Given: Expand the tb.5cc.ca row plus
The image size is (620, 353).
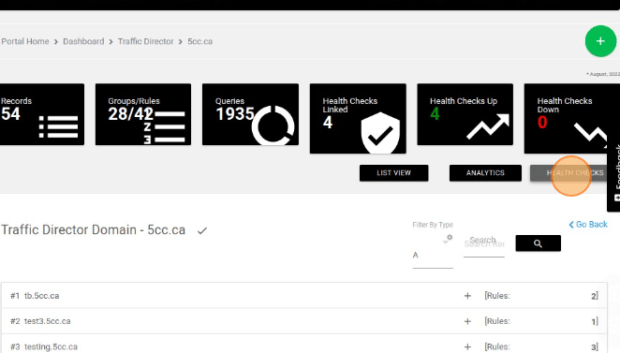Looking at the screenshot, I should 467,296.
